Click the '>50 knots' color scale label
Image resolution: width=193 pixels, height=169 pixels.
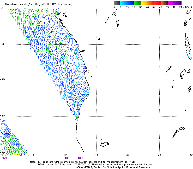pyautogui.click(x=185, y=7)
